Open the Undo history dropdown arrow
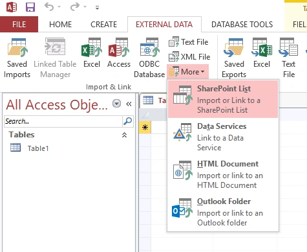 coord(59,7)
